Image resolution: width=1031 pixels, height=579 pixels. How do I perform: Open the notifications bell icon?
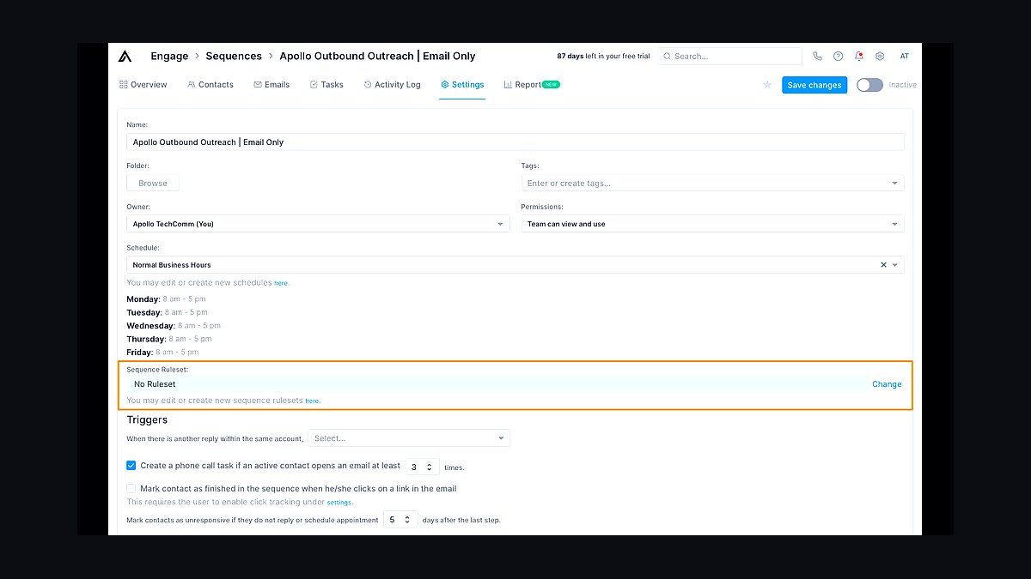pyautogui.click(x=859, y=56)
